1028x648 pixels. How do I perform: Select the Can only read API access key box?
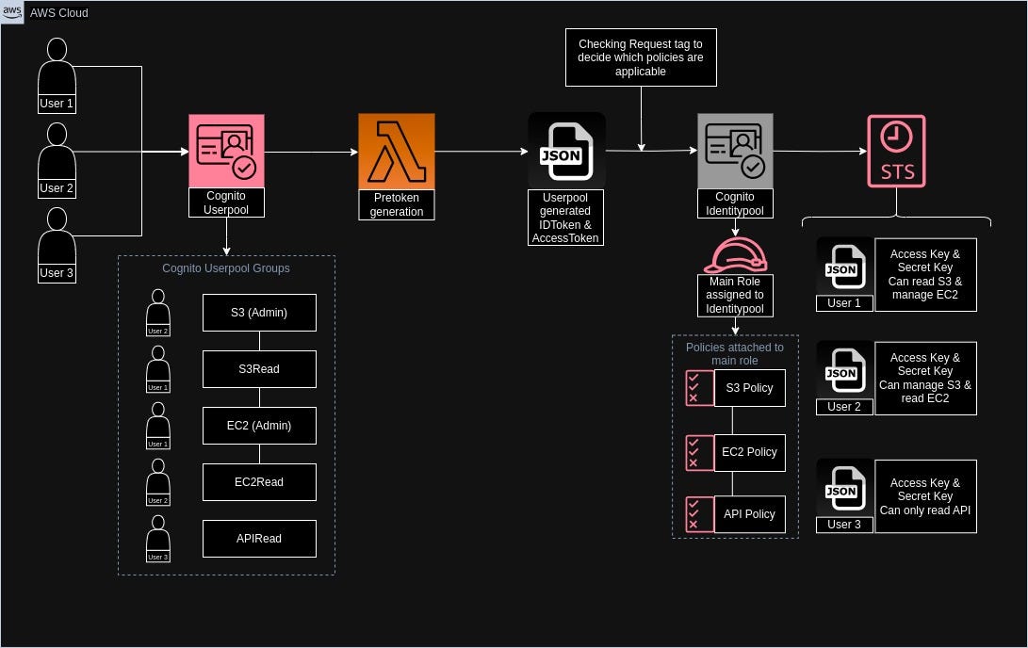pyautogui.click(x=925, y=495)
